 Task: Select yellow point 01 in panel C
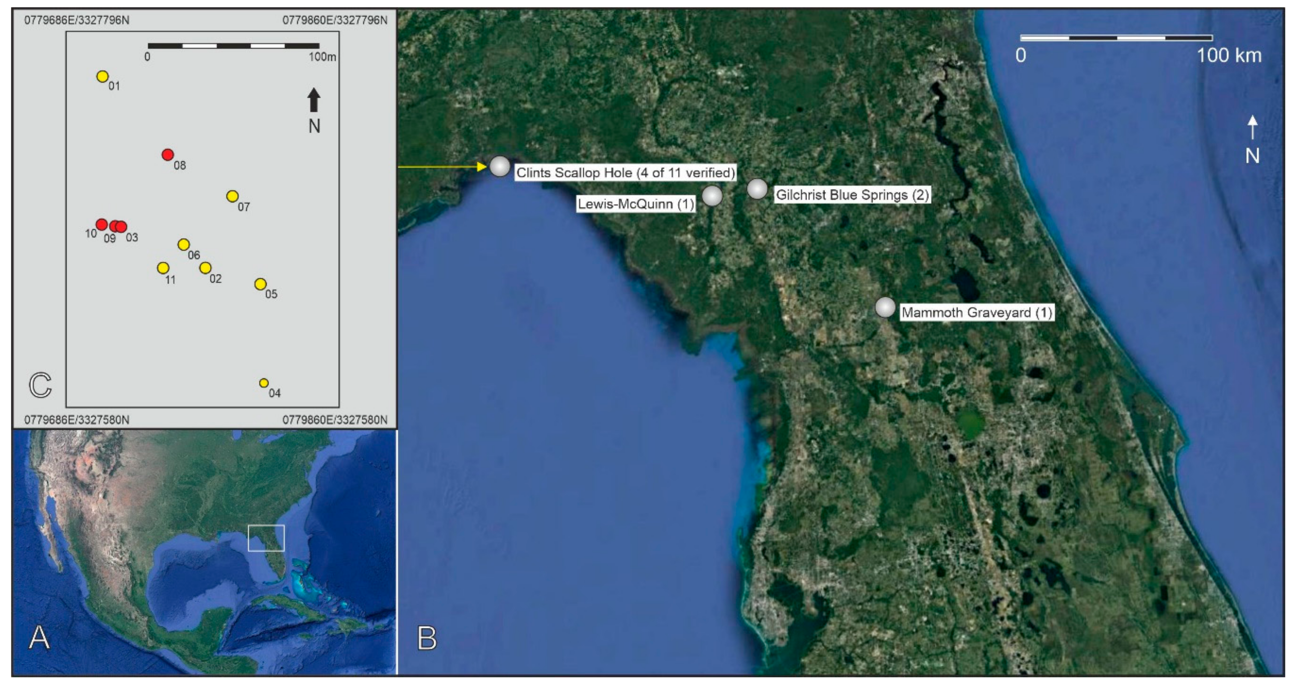pos(103,76)
